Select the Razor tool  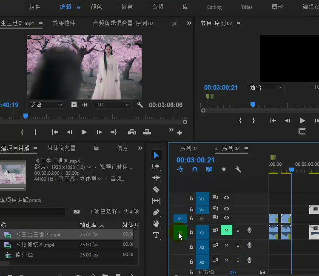156,189
